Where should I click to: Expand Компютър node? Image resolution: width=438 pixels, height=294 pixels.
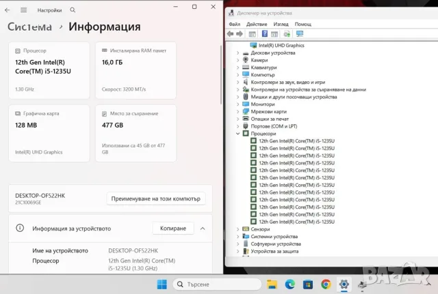[x=237, y=75]
